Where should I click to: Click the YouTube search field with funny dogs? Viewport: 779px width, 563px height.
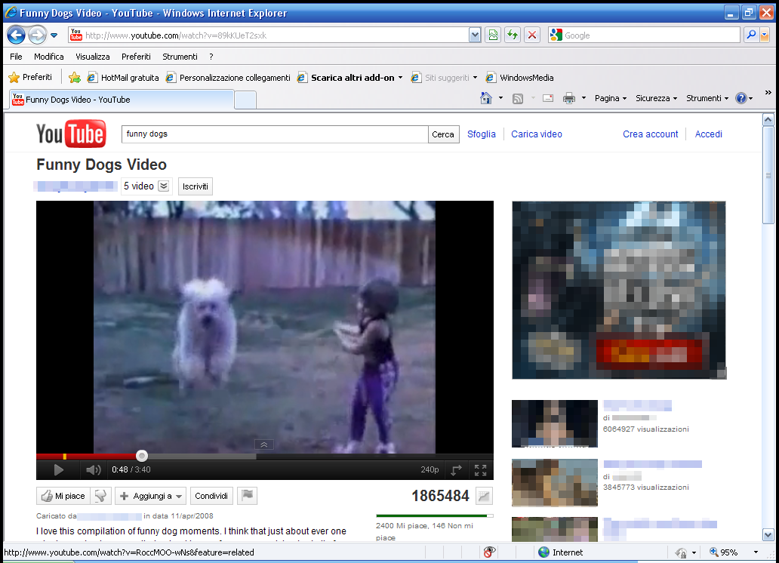coord(275,134)
